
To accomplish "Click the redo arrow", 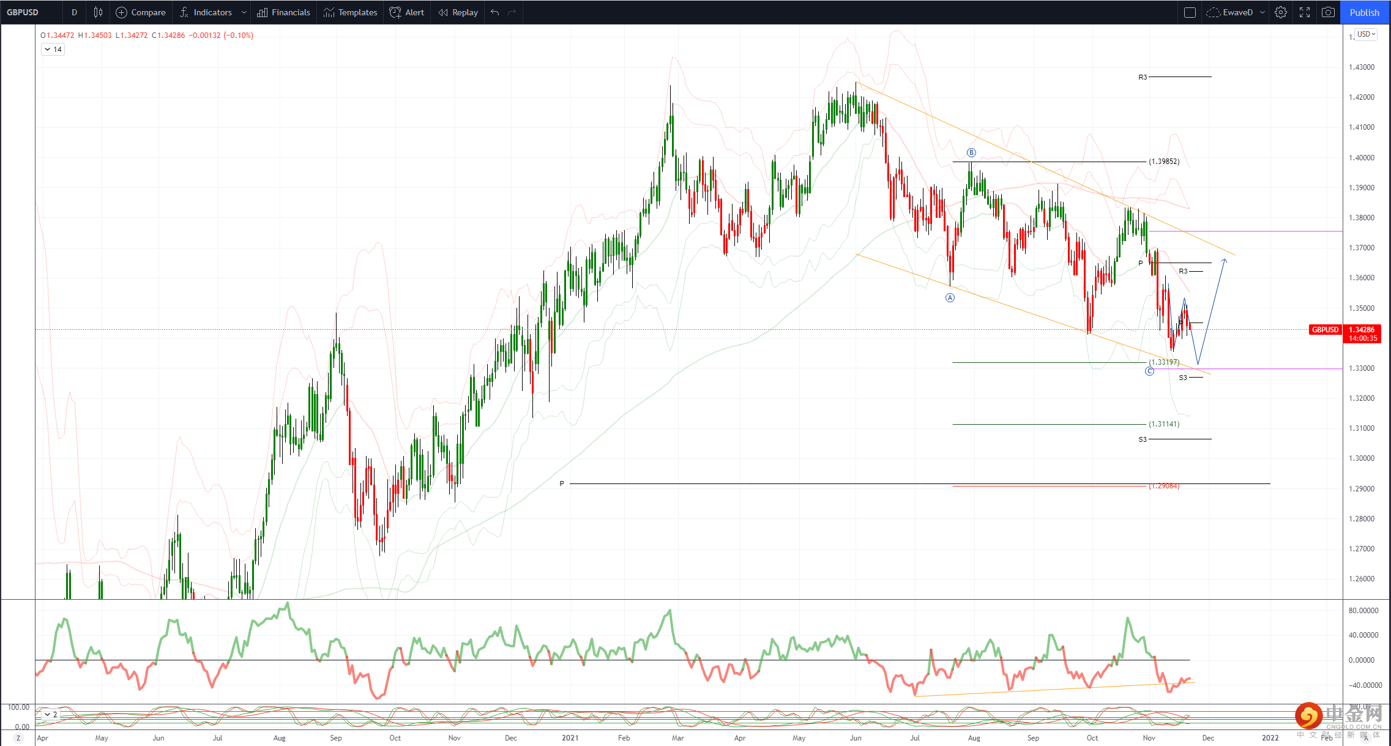I will [512, 12].
